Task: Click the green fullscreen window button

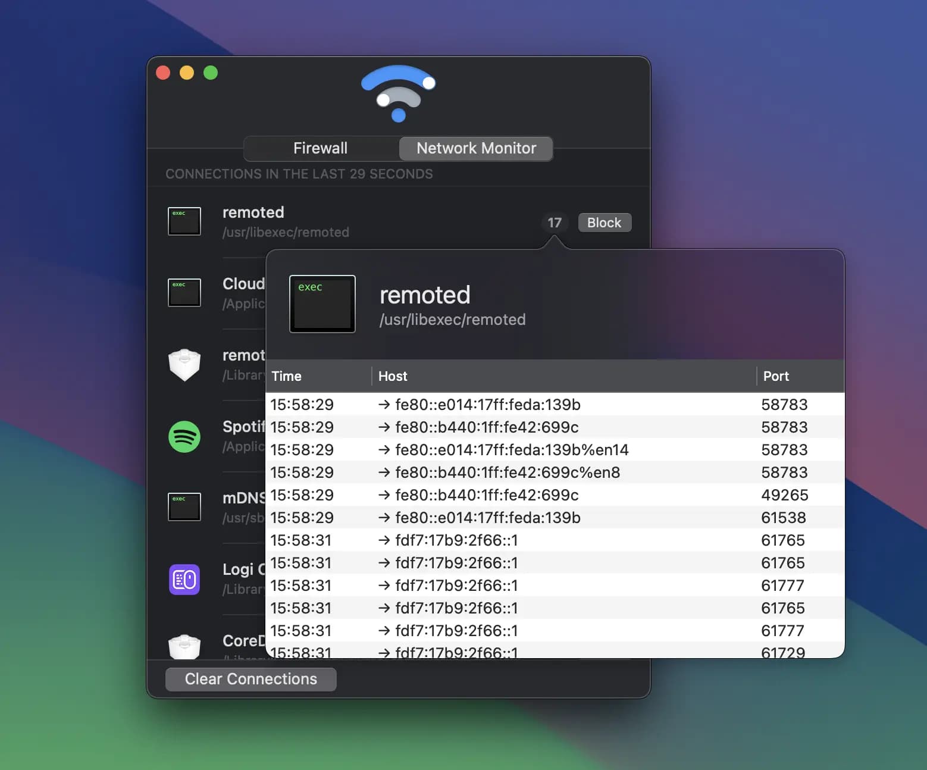Action: pyautogui.click(x=211, y=73)
